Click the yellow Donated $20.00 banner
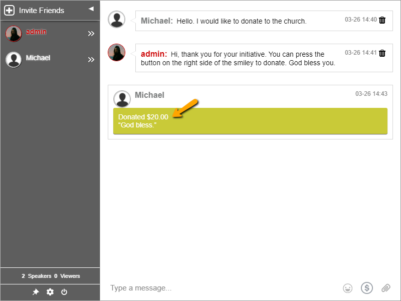Image resolution: width=401 pixels, height=301 pixels. pyautogui.click(x=250, y=121)
